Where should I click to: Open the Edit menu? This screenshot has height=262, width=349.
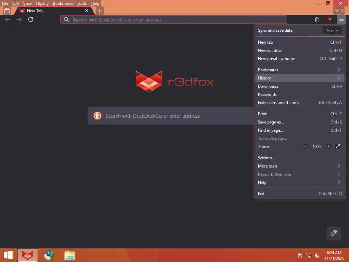point(15,3)
